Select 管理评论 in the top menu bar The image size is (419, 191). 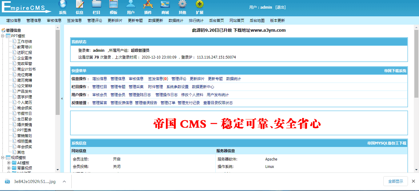pos(95,21)
